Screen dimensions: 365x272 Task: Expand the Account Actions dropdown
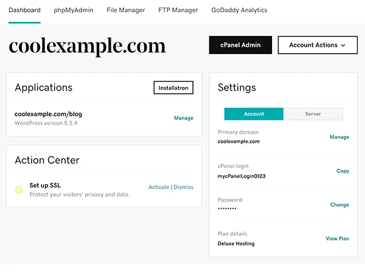(317, 45)
